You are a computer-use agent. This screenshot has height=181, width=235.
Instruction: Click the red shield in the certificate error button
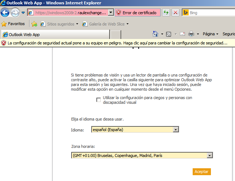coord(118,13)
